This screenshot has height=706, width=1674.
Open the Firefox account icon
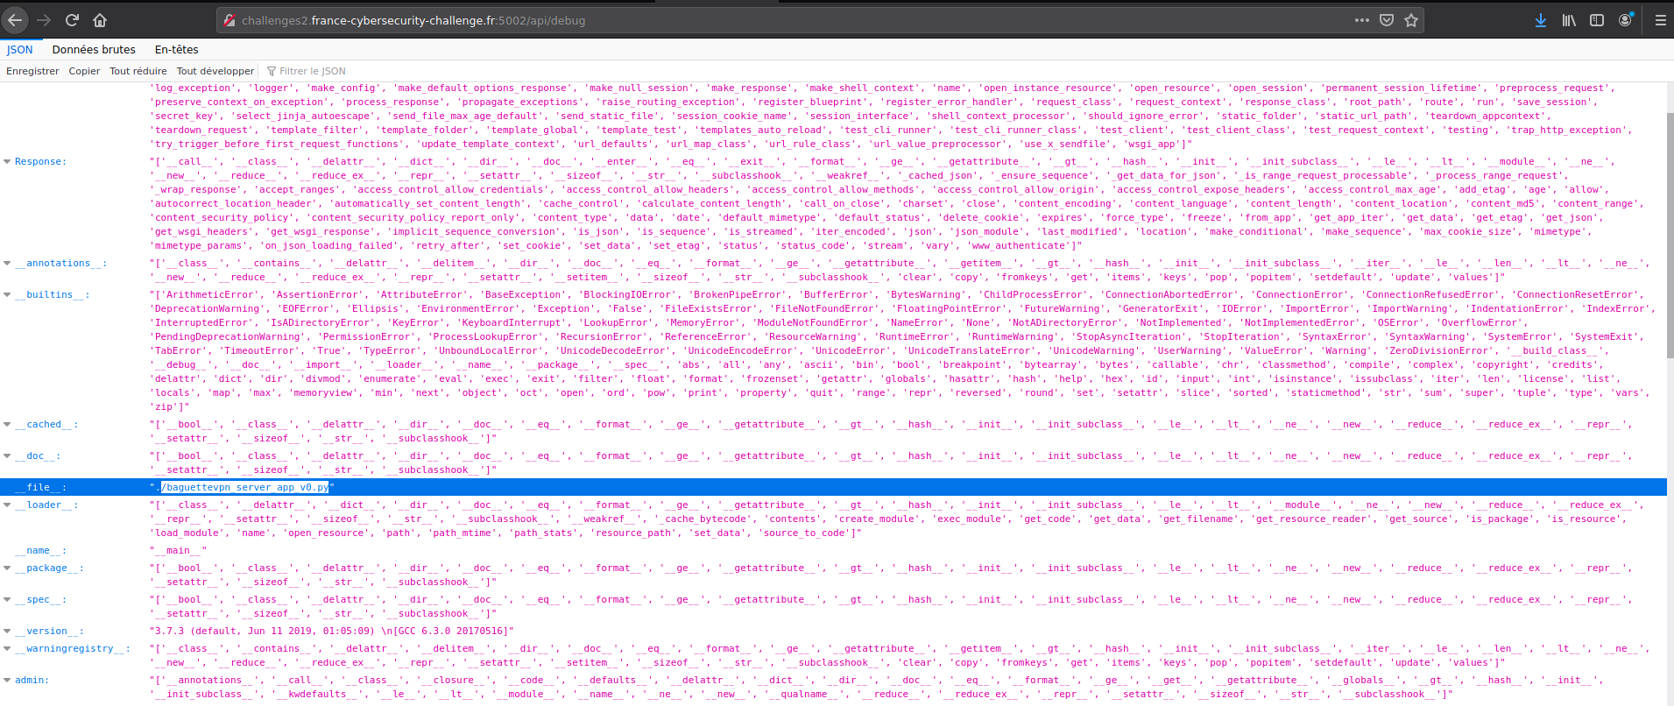click(1625, 20)
